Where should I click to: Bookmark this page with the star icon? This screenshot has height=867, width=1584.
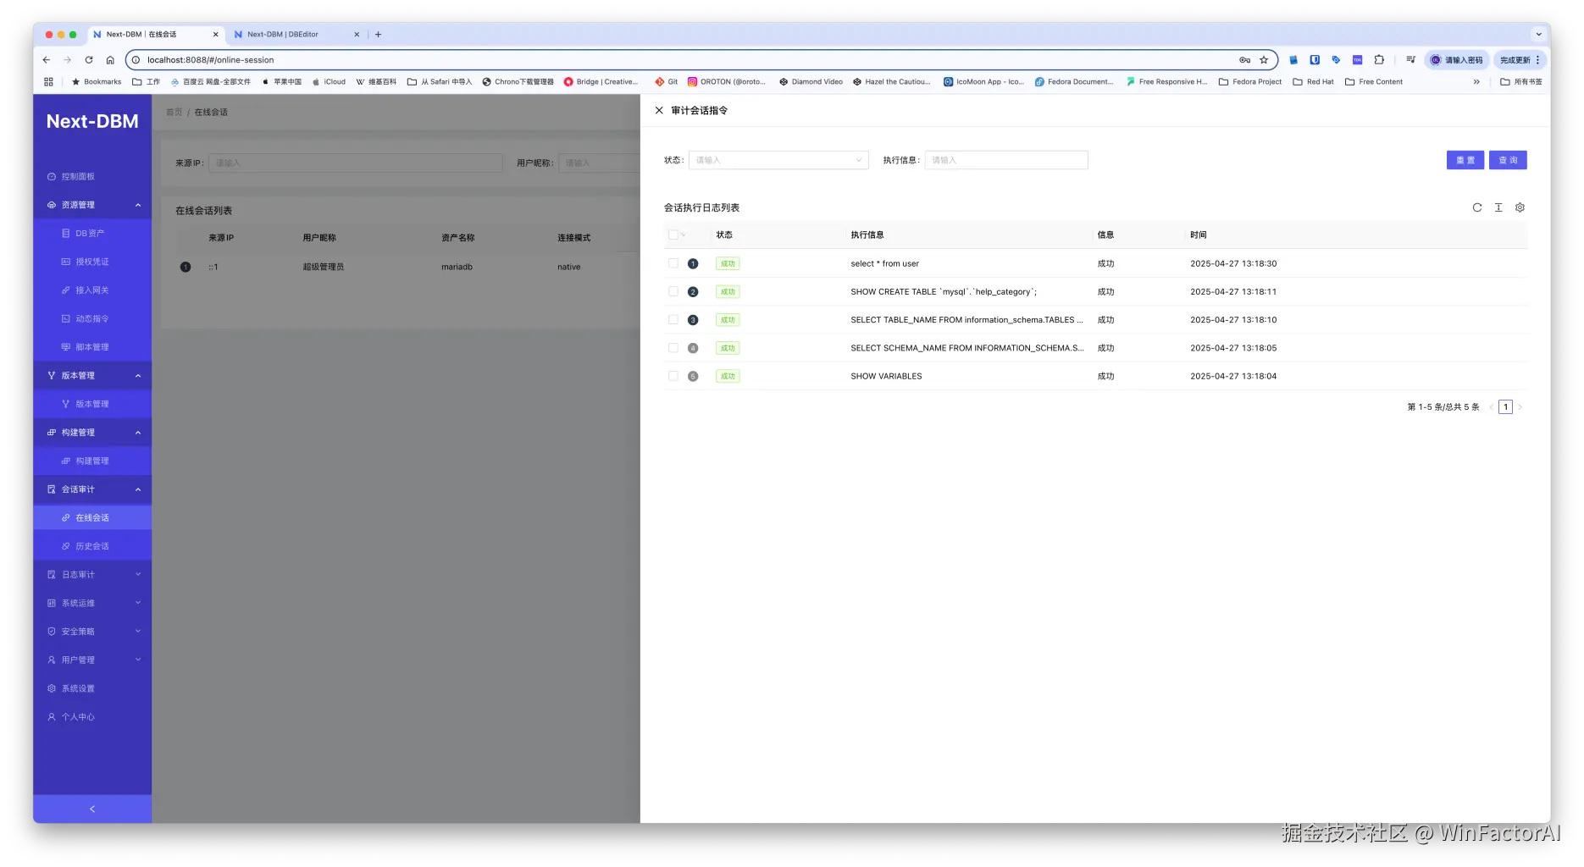coord(1264,60)
